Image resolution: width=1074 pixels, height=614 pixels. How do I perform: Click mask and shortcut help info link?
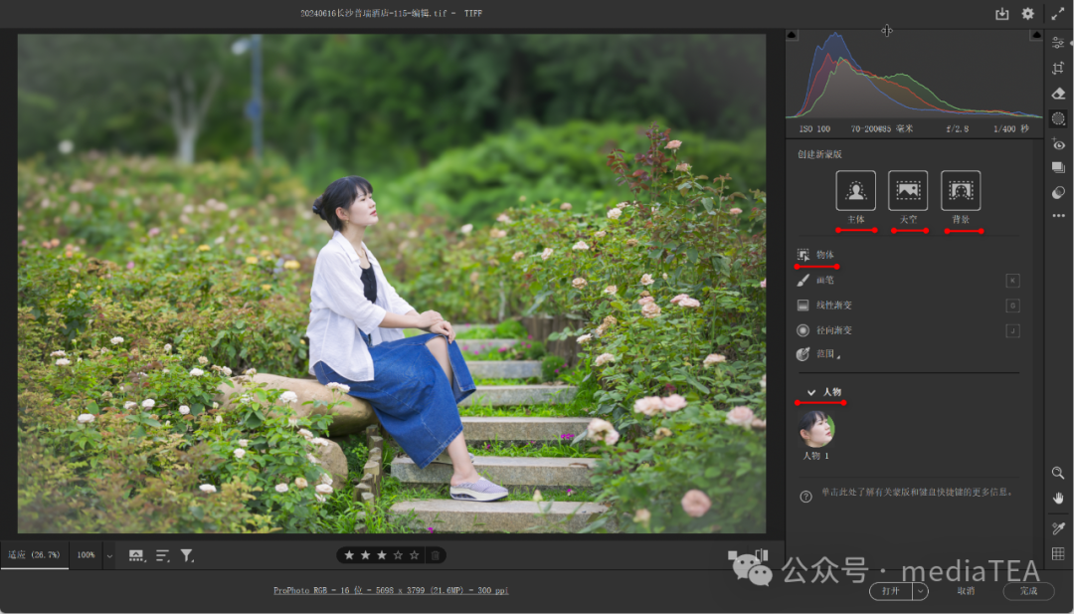click(x=917, y=492)
